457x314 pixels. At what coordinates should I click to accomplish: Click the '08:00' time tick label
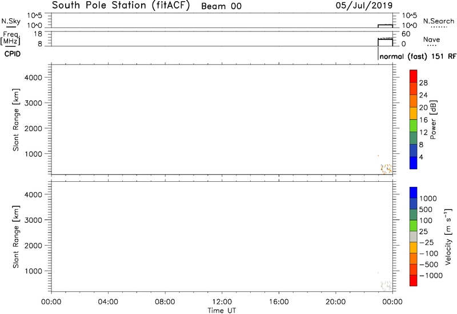tap(165, 302)
